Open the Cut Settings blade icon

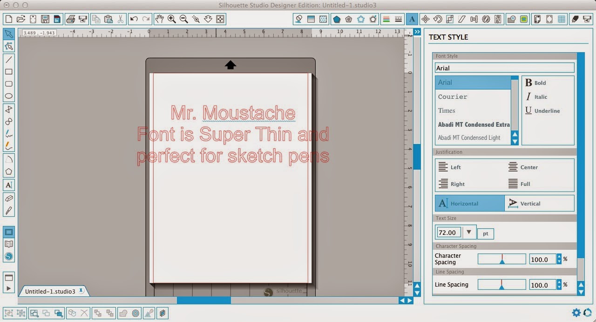click(575, 19)
